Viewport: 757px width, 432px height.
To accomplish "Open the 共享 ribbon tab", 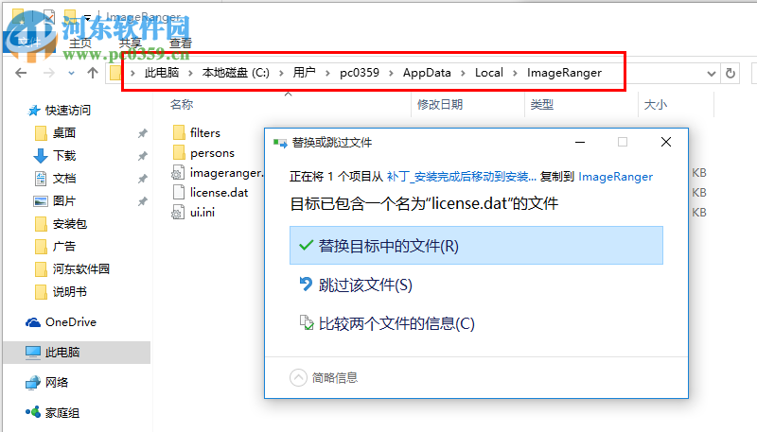I will (x=130, y=43).
